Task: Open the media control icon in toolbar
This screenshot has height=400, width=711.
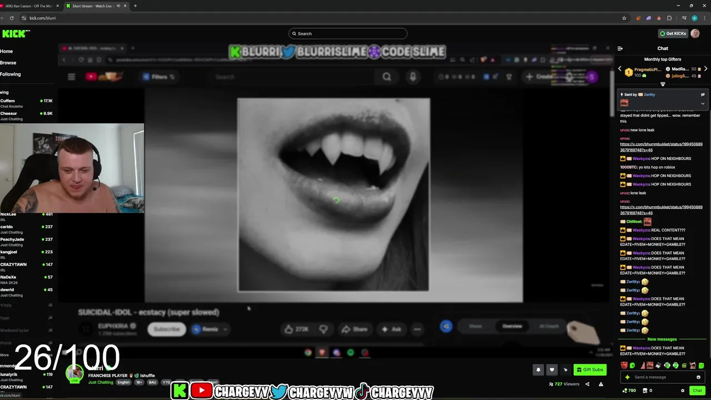Action: pyautogui.click(x=684, y=18)
